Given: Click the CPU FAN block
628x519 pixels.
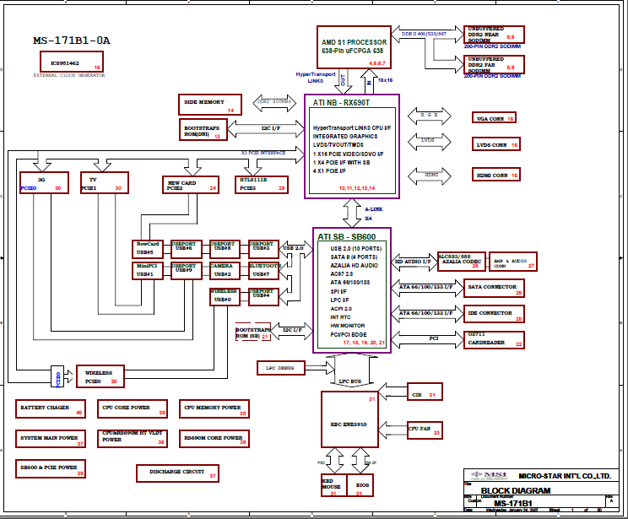Looking at the screenshot, I should [x=425, y=430].
